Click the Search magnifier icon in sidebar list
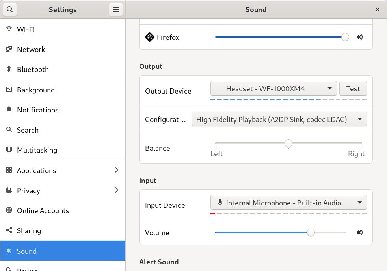The height and width of the screenshot is (271, 387). click(x=9, y=129)
